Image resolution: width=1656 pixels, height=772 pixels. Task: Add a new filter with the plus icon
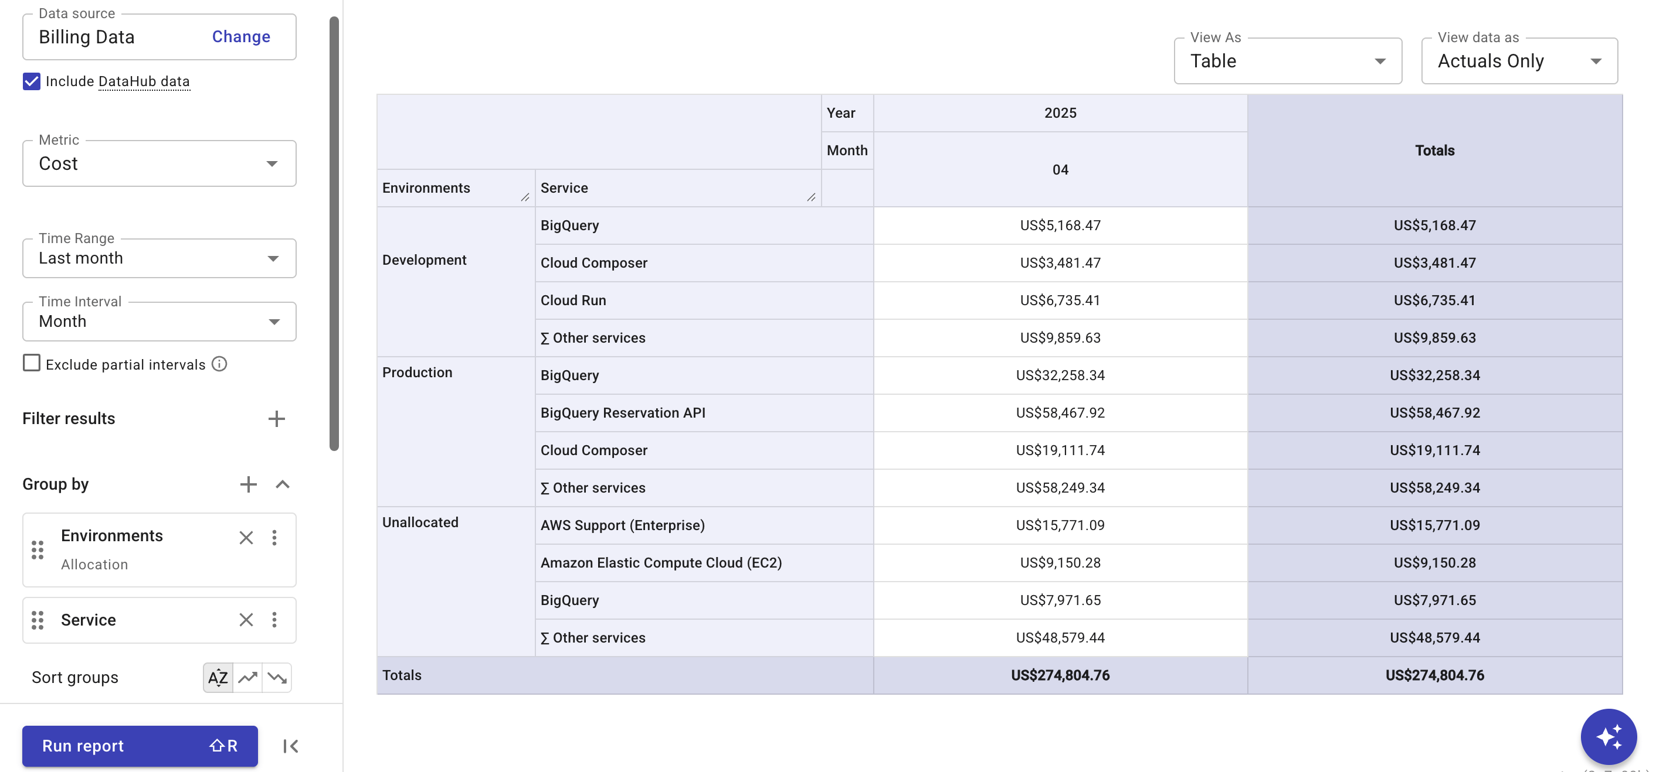point(276,418)
